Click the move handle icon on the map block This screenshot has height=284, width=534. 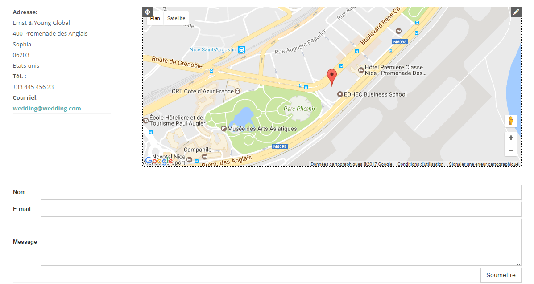(x=148, y=12)
